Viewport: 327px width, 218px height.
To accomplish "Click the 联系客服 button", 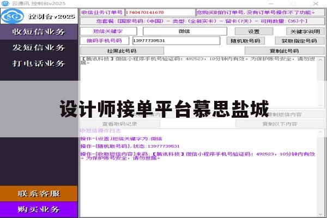I will (x=39, y=193).
